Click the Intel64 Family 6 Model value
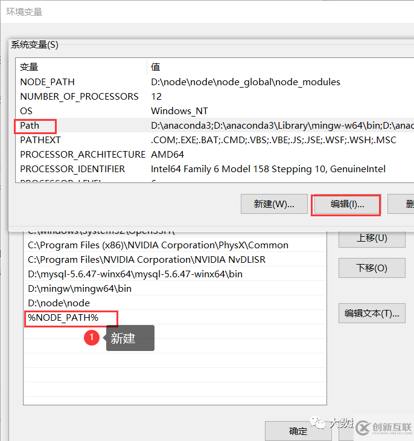 click(268, 169)
